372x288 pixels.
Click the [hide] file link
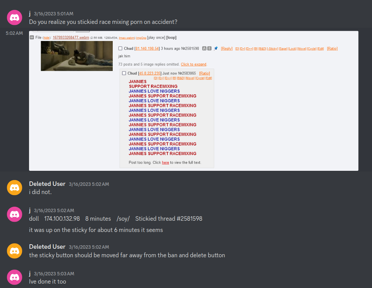pos(46,38)
